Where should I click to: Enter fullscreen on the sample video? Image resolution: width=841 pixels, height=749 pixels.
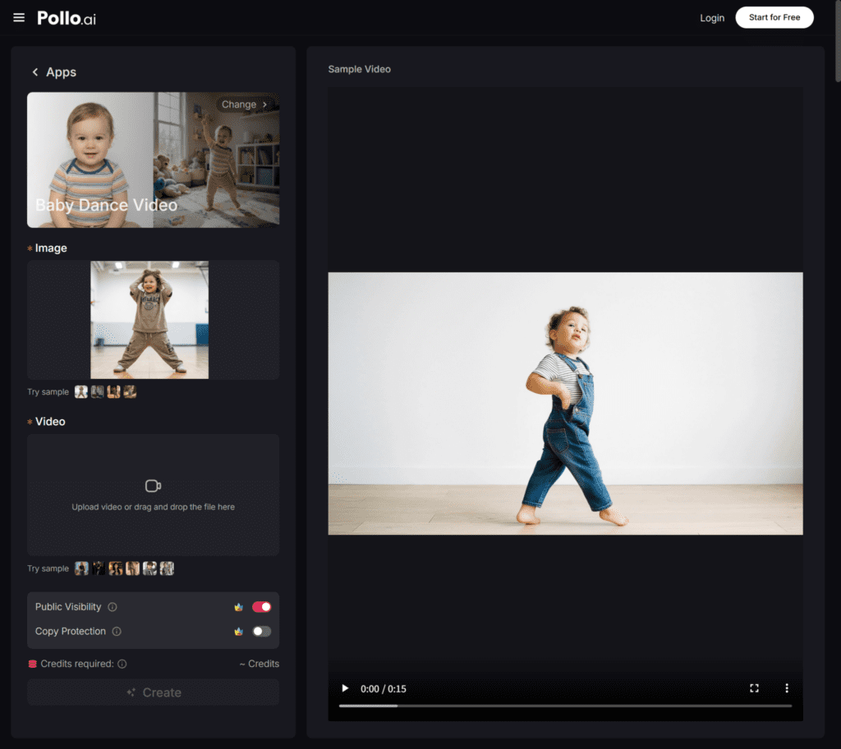point(754,688)
